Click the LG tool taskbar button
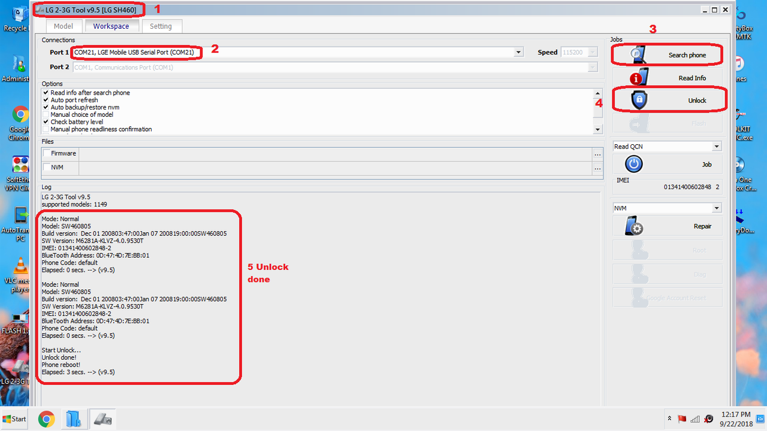The width and height of the screenshot is (767, 431). point(102,419)
